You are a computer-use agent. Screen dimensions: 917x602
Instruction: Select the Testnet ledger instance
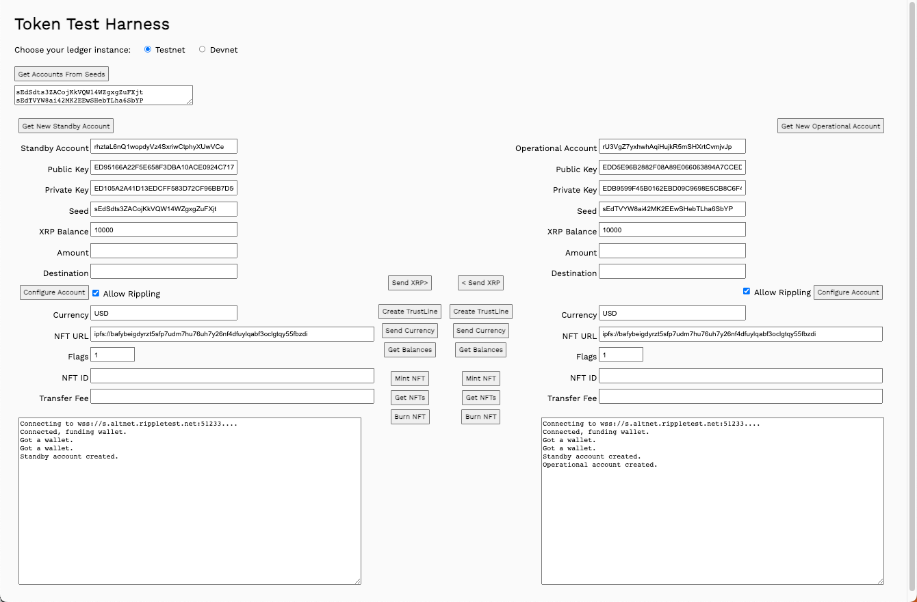click(x=147, y=49)
